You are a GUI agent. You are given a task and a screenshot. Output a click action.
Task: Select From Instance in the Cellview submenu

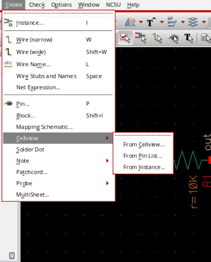click(x=144, y=167)
